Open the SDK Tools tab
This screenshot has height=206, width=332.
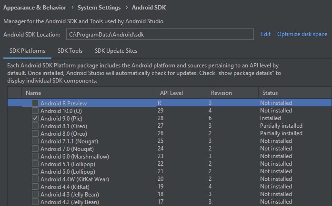[70, 51]
